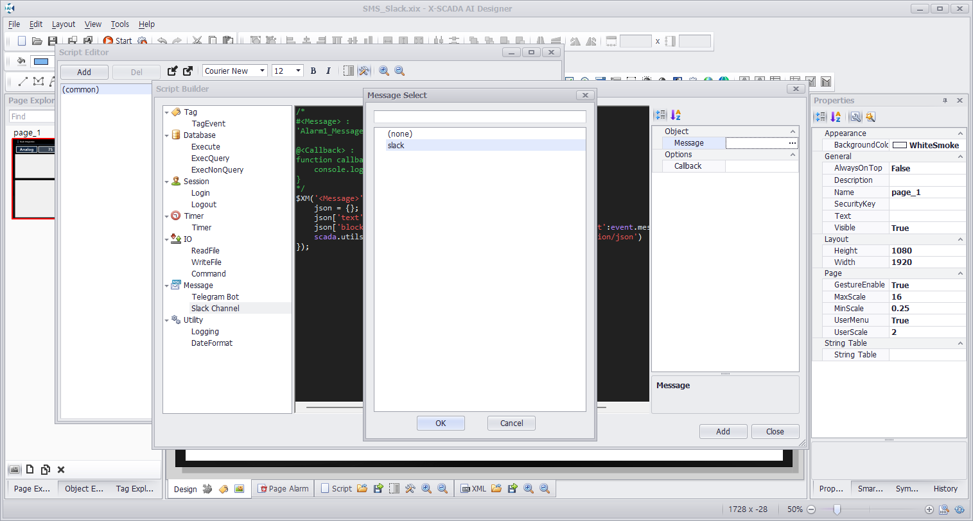Click wrench property pages icon in Properties panel
This screenshot has height=521, width=973.
point(855,117)
